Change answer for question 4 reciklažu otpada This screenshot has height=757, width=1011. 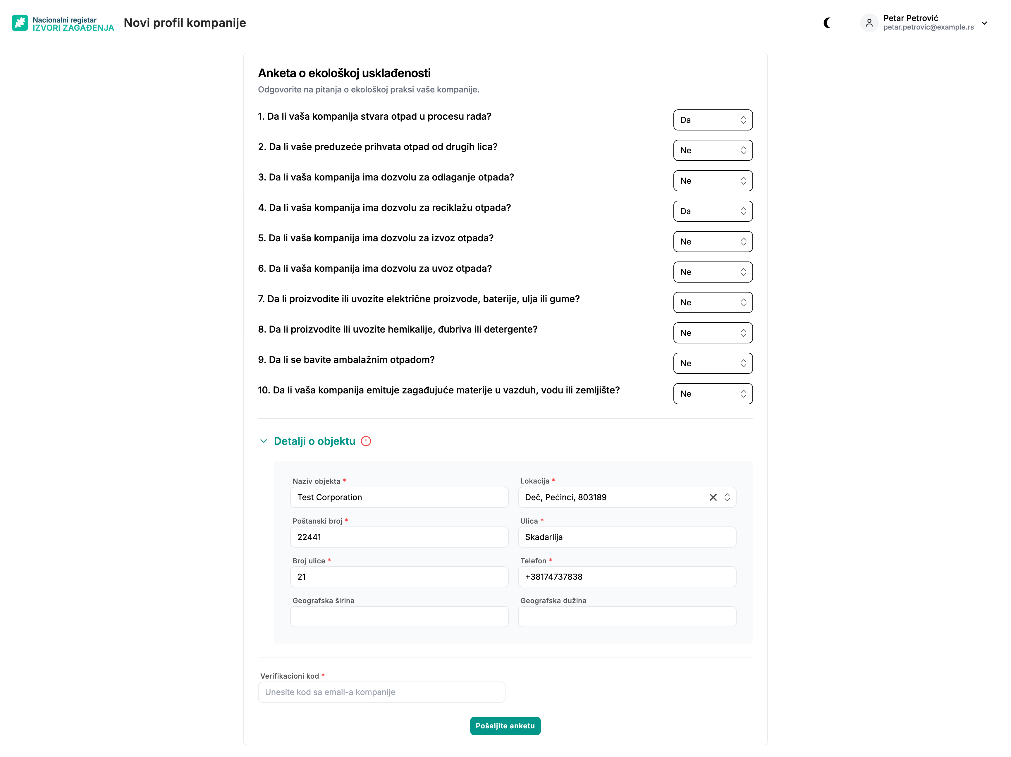pyautogui.click(x=713, y=211)
